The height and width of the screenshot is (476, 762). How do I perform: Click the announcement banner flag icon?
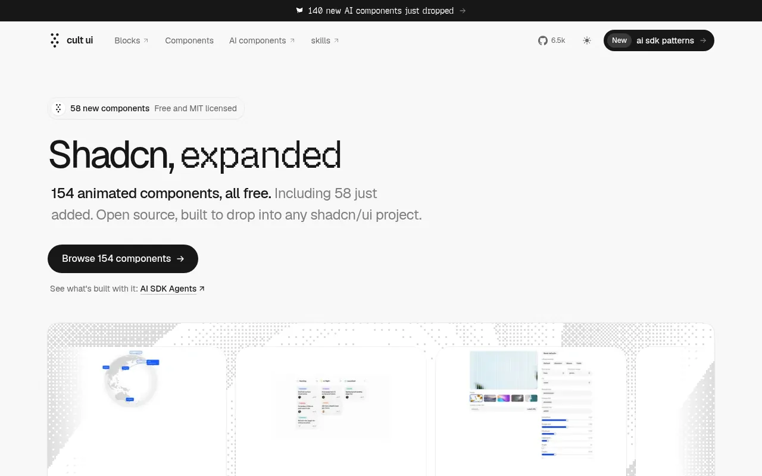(300, 11)
